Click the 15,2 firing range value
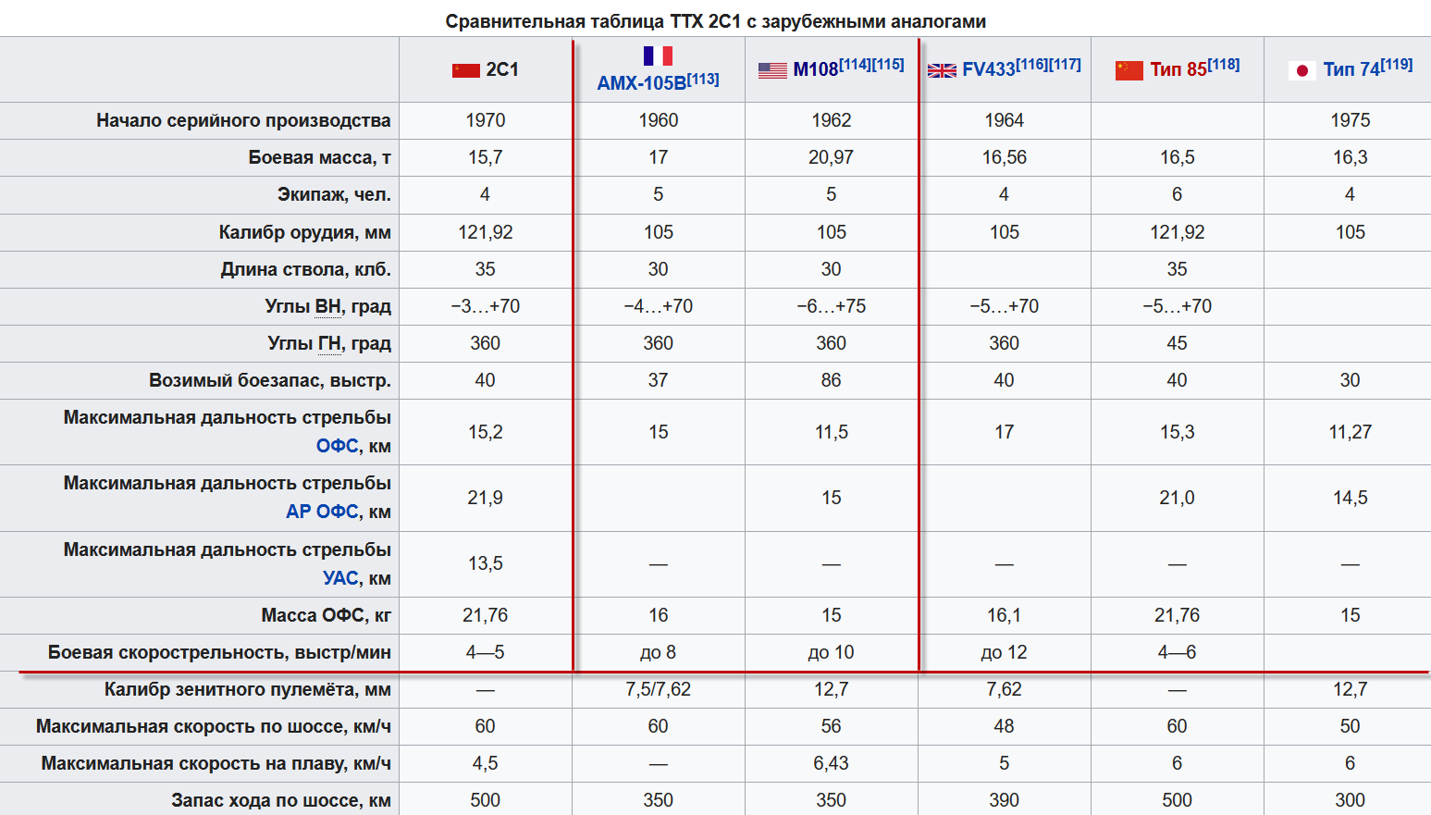Viewport: 1431px width, 815px height. pos(486,432)
